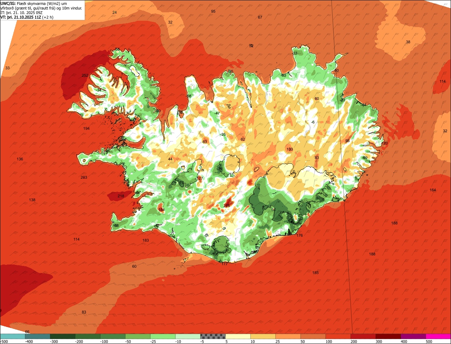Select the orange 25 to 50 legend swatch
The width and height of the screenshot is (451, 344).
tap(288, 336)
